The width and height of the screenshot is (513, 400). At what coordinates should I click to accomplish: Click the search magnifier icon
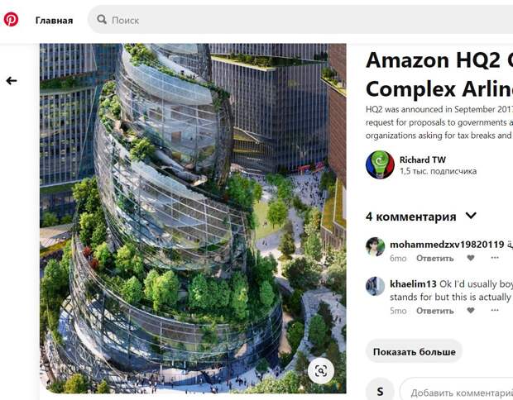[x=102, y=19]
